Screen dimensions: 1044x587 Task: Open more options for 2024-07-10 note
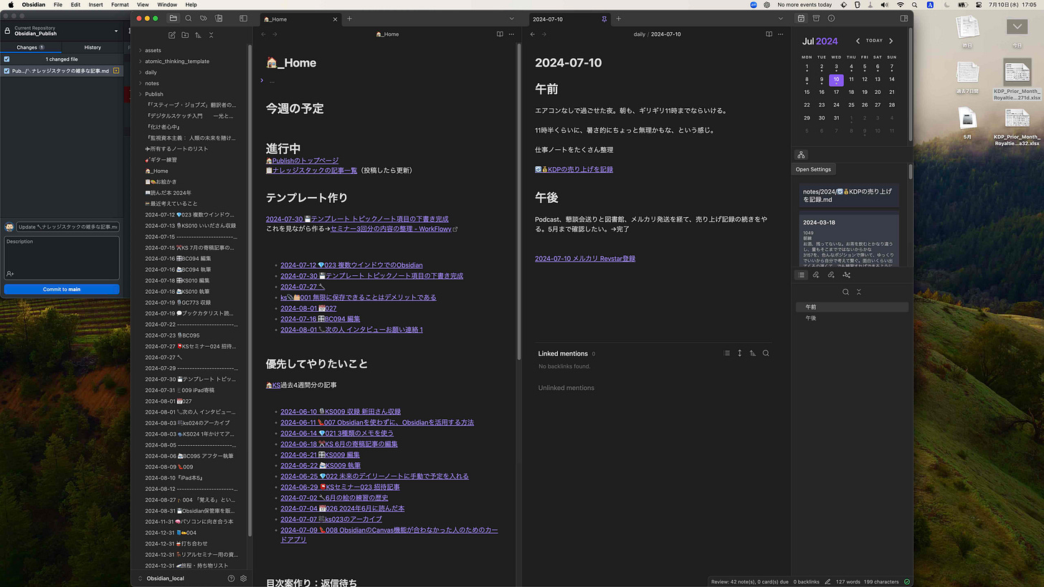coord(780,34)
